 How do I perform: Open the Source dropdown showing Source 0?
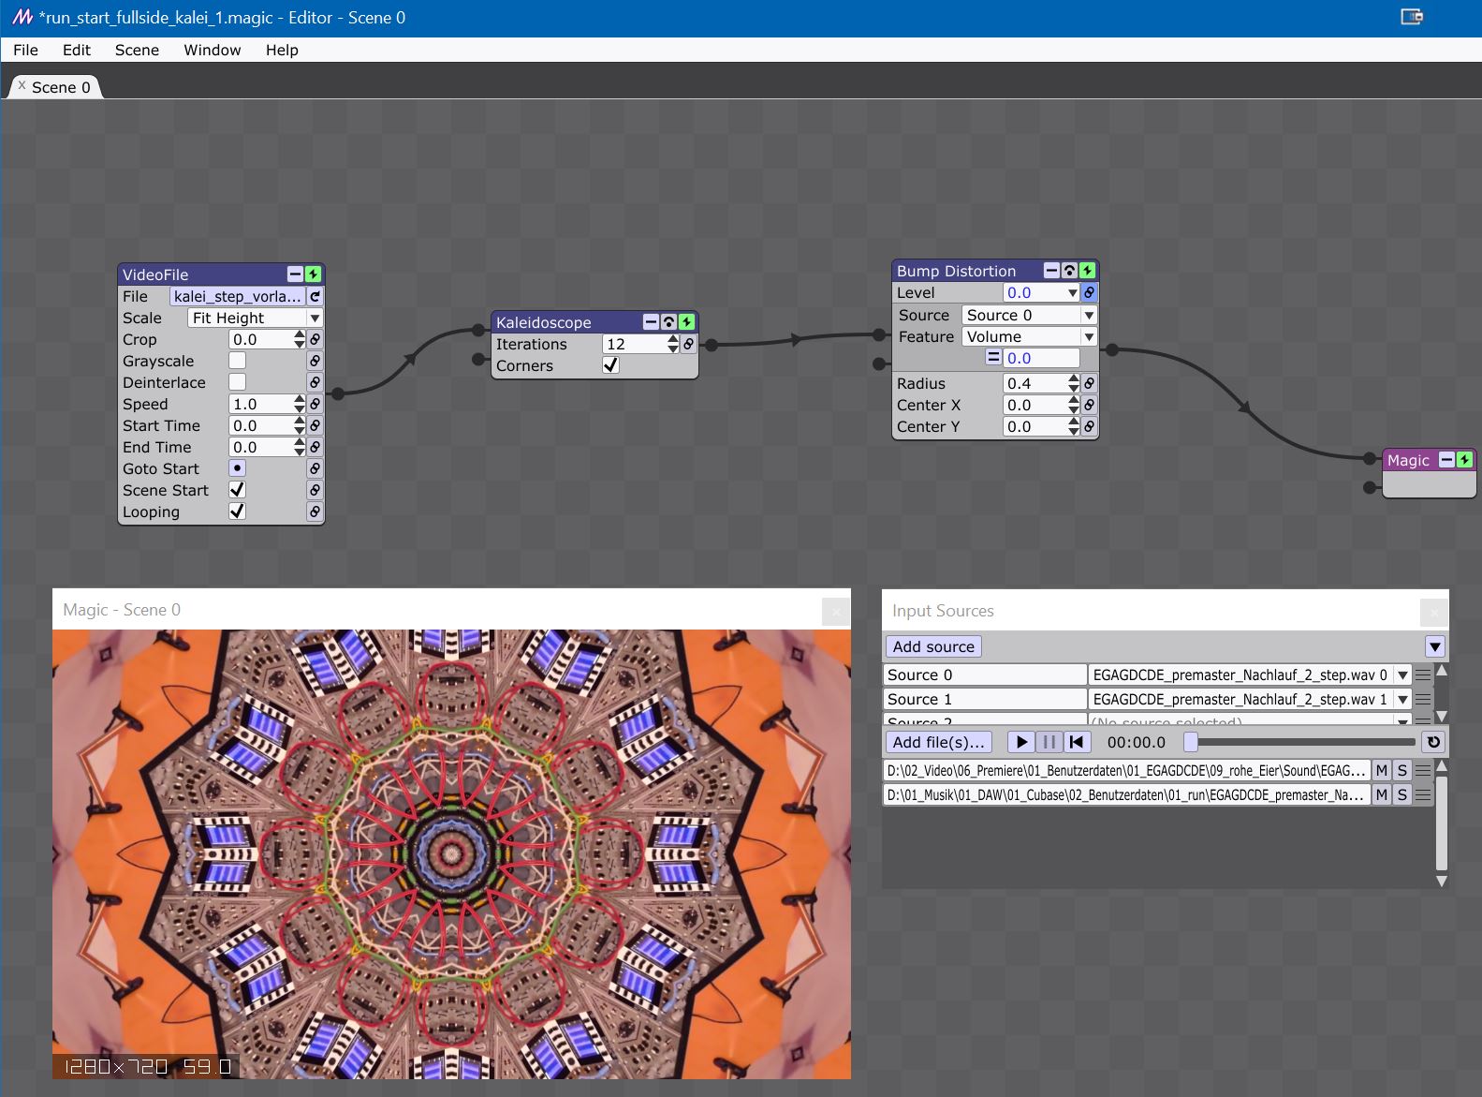(1029, 315)
